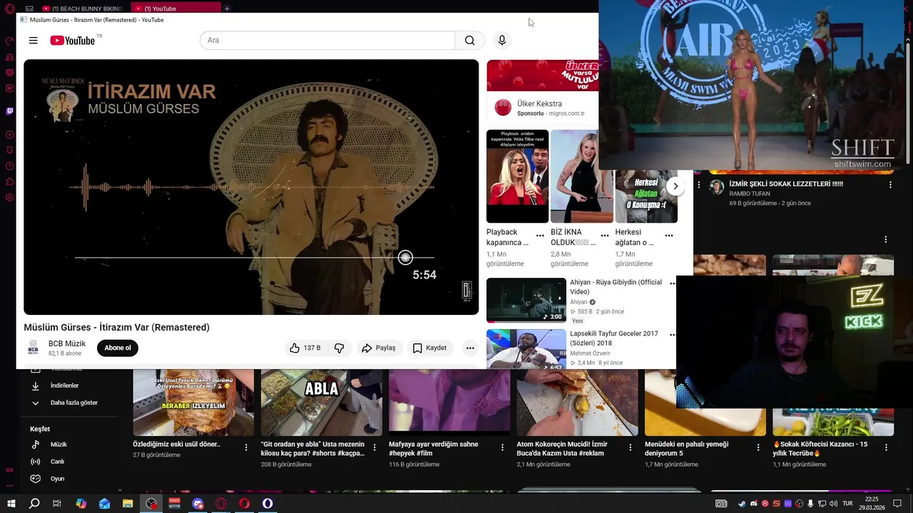Open options for 'Git oradan ye abla' video
The width and height of the screenshot is (913, 513).
coord(374,447)
